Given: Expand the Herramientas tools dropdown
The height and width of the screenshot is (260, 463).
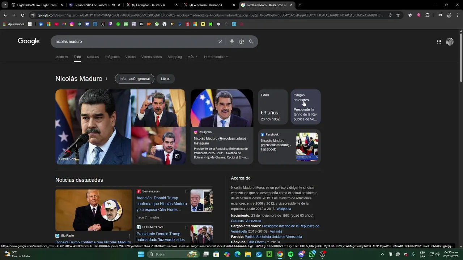Looking at the screenshot, I should (x=216, y=57).
